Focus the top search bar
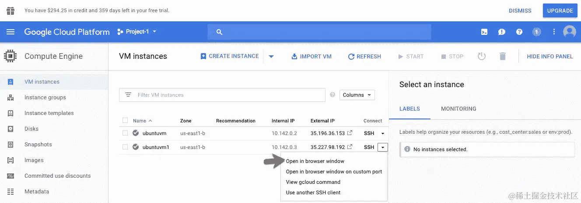581x203 pixels. 319,32
